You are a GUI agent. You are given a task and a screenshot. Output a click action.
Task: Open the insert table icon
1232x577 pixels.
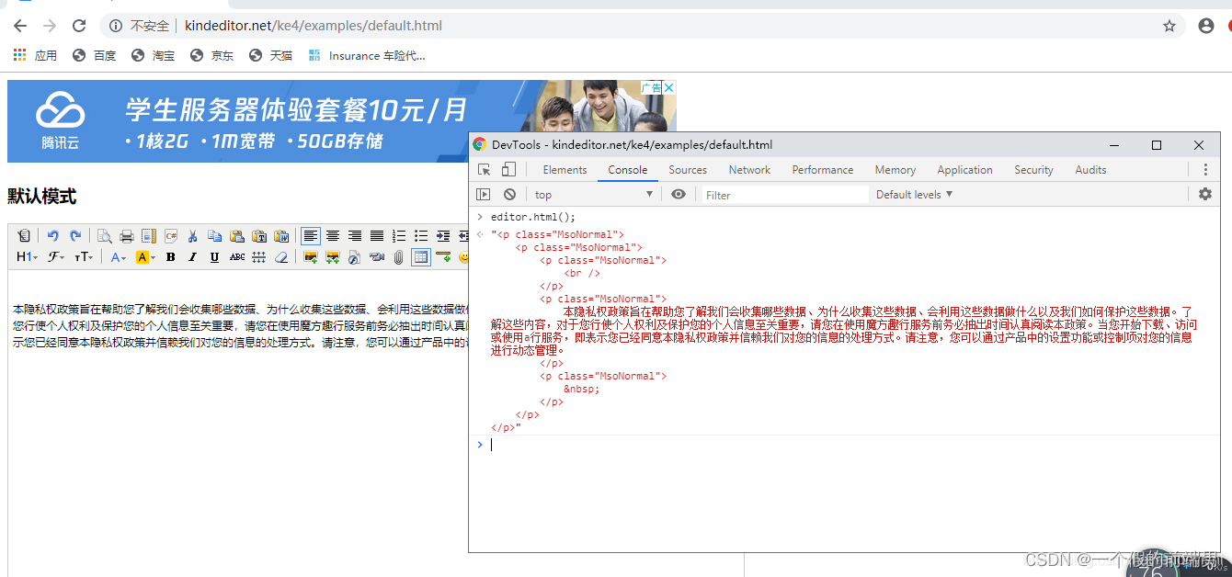click(423, 257)
